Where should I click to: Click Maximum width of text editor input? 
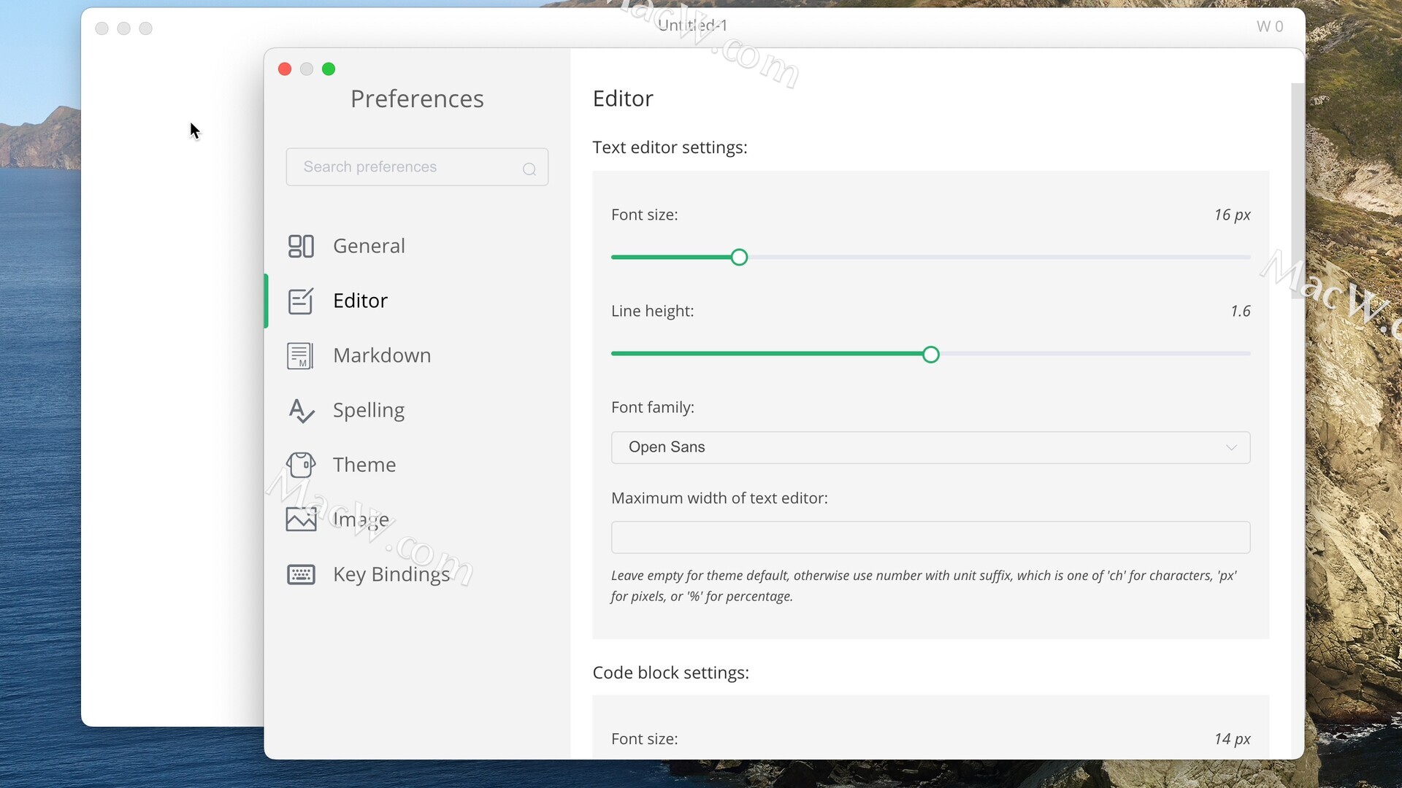(x=930, y=537)
